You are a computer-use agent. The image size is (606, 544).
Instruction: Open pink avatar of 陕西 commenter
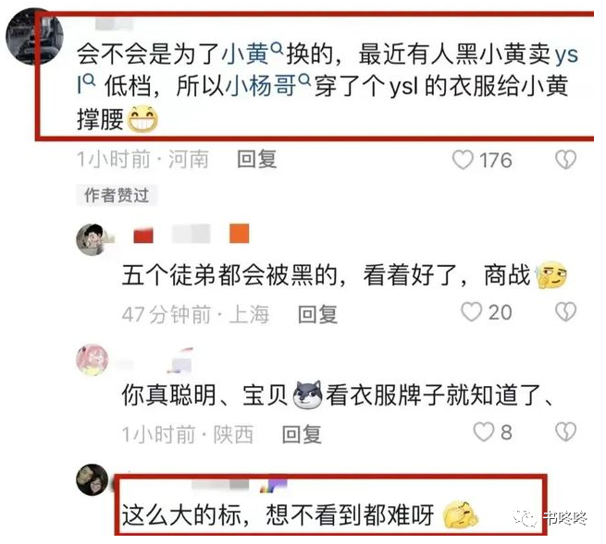(x=93, y=359)
